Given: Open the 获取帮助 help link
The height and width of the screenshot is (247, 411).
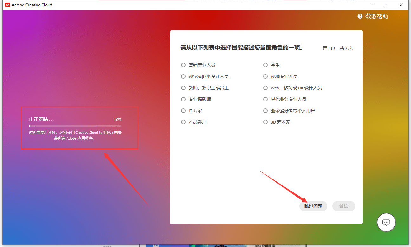Looking at the screenshot, I should [376, 16].
